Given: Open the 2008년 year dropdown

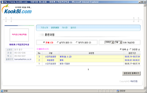Looking at the screenshot, I should pos(109,42).
